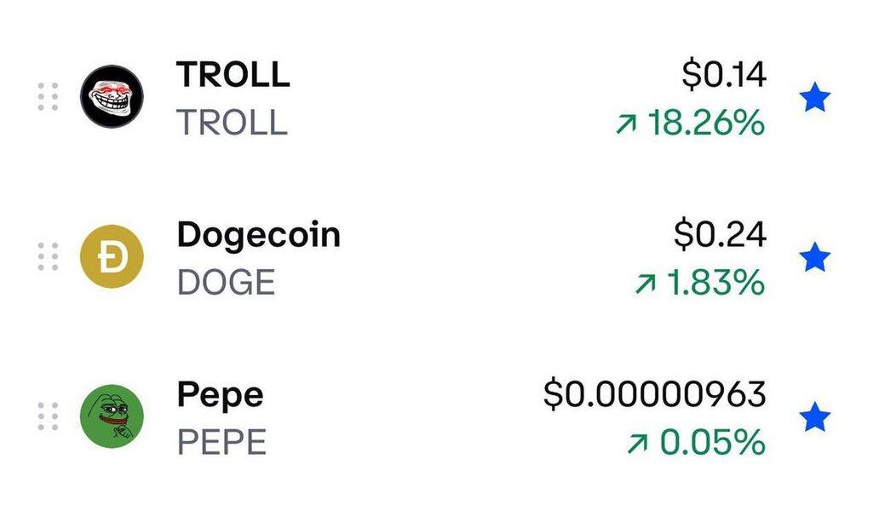
Task: Click the TROLL price $0.14
Action: click(x=724, y=75)
